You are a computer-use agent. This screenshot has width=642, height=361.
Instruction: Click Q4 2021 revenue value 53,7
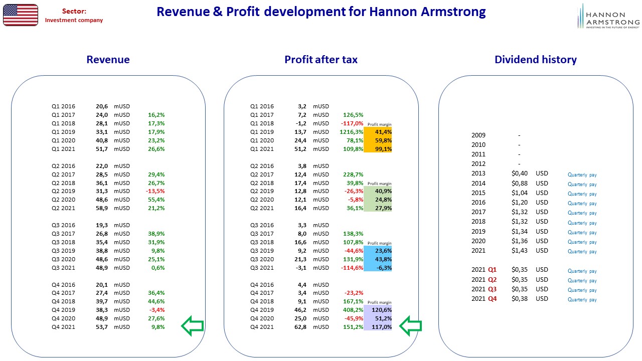(102, 327)
